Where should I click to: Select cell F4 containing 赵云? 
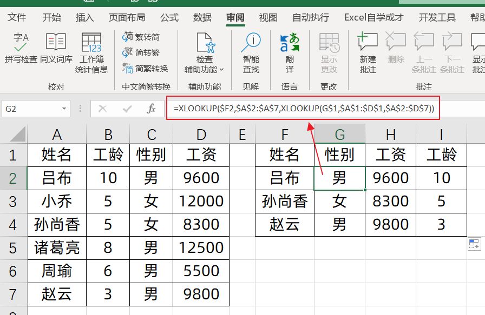[x=285, y=225]
